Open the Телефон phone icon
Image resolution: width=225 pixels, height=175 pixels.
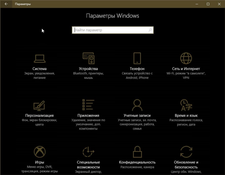point(137,58)
